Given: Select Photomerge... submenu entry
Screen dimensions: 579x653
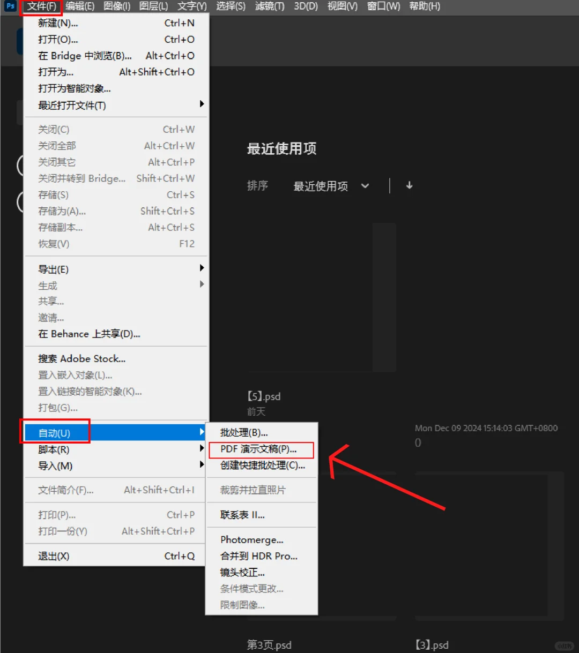Looking at the screenshot, I should click(262, 539).
